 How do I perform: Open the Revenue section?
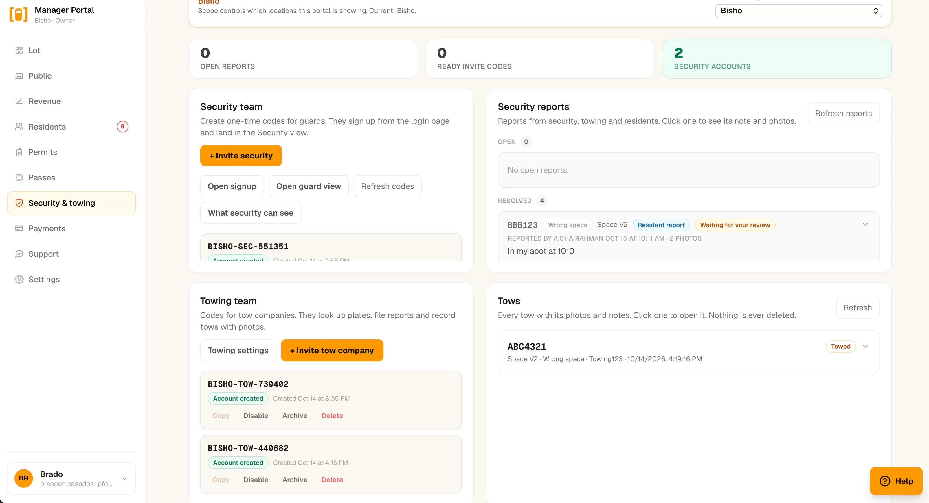tap(71, 101)
